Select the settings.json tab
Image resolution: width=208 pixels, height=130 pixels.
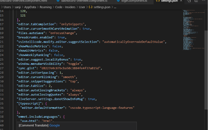pyautogui.click(x=169, y=1)
